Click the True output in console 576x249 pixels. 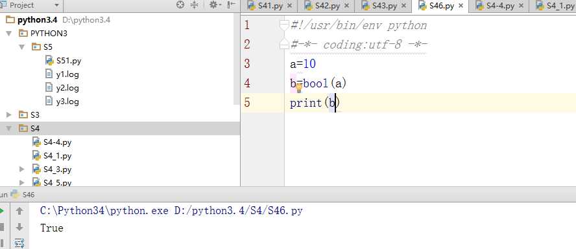point(52,228)
